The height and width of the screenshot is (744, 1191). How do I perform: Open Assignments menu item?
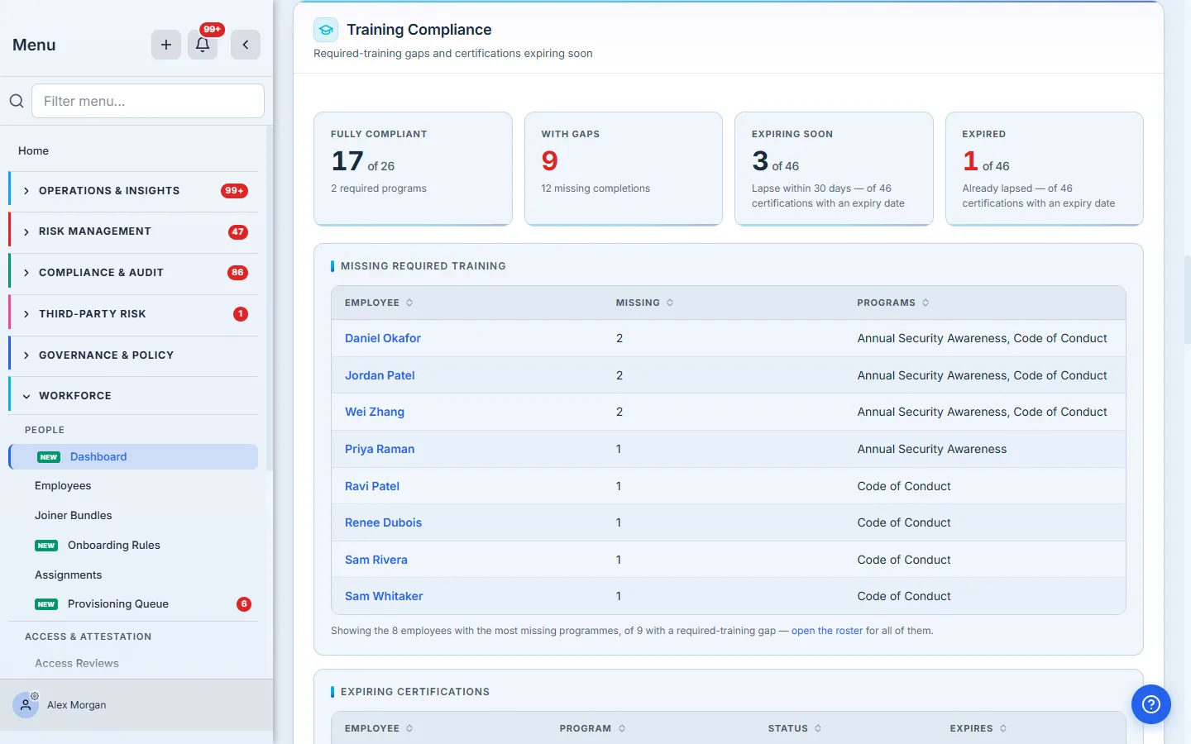(68, 575)
